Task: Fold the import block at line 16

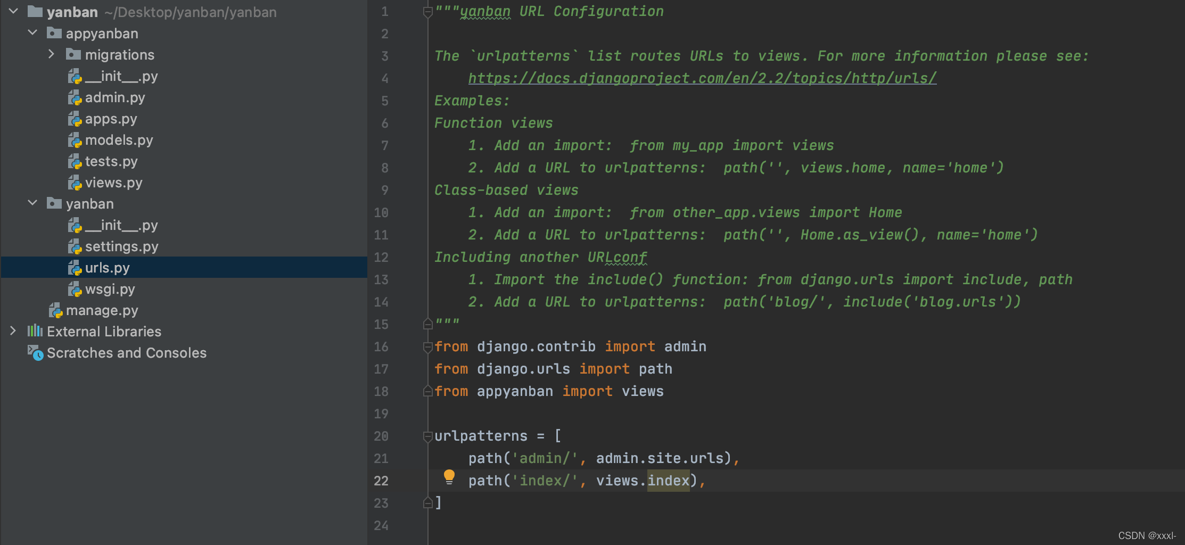Action: (427, 347)
